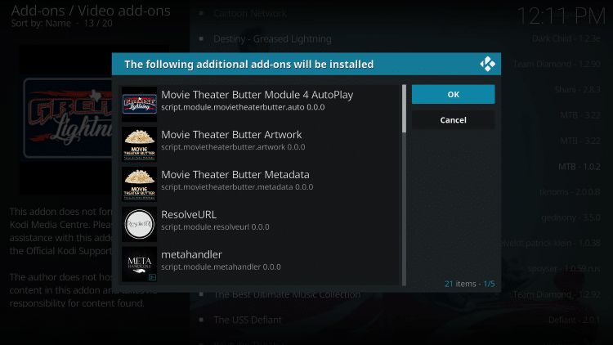The height and width of the screenshot is (345, 613).
Task: Click the '21 items - 1/5' counter
Action: click(x=469, y=284)
